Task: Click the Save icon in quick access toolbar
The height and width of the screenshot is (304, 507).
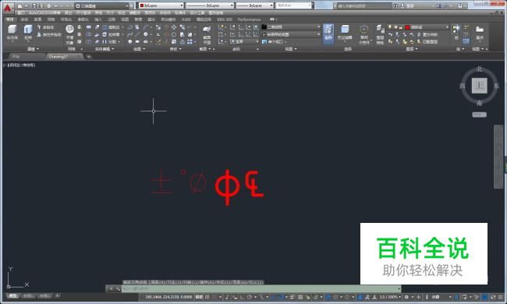Action: coord(34,5)
